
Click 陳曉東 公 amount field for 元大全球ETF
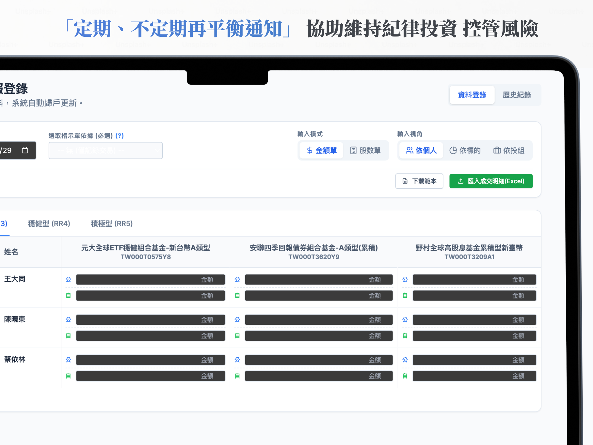tap(151, 320)
